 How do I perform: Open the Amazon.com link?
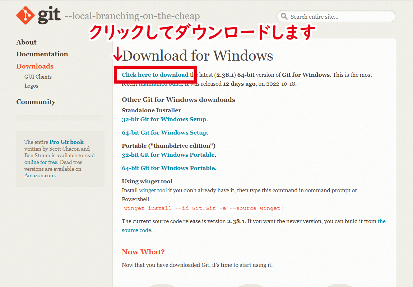click(x=40, y=175)
